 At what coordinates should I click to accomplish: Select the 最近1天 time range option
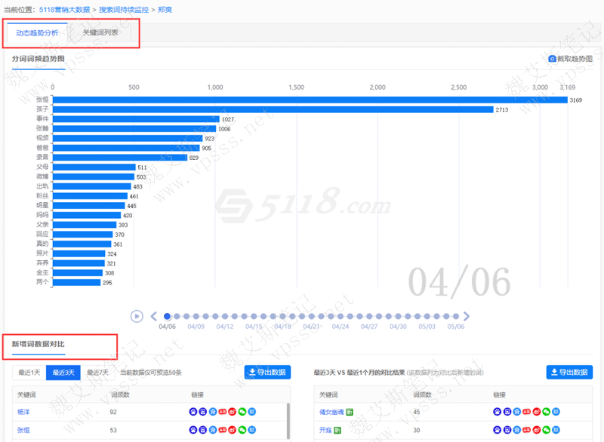point(29,372)
